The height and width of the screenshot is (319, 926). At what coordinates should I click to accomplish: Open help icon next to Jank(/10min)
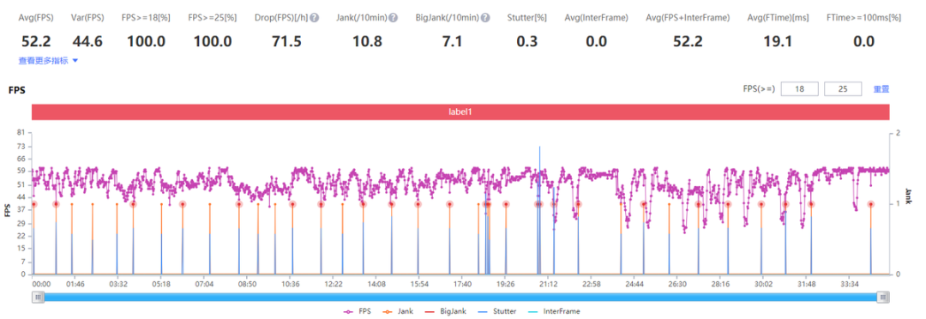[394, 18]
